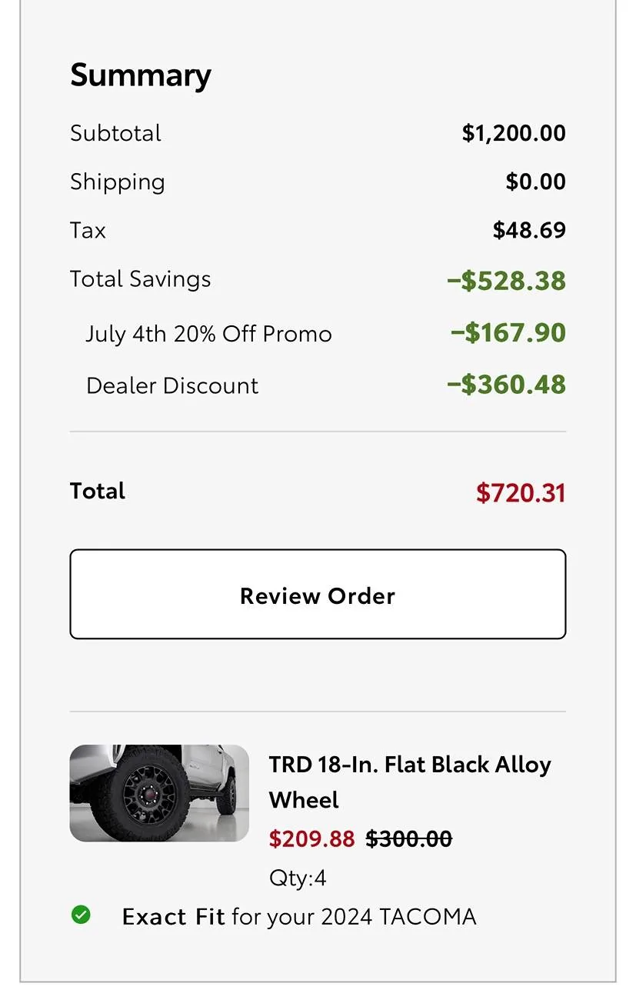Image resolution: width=636 pixels, height=1000 pixels.
Task: Open the TRD wheel product thumbnail
Action: 159,793
